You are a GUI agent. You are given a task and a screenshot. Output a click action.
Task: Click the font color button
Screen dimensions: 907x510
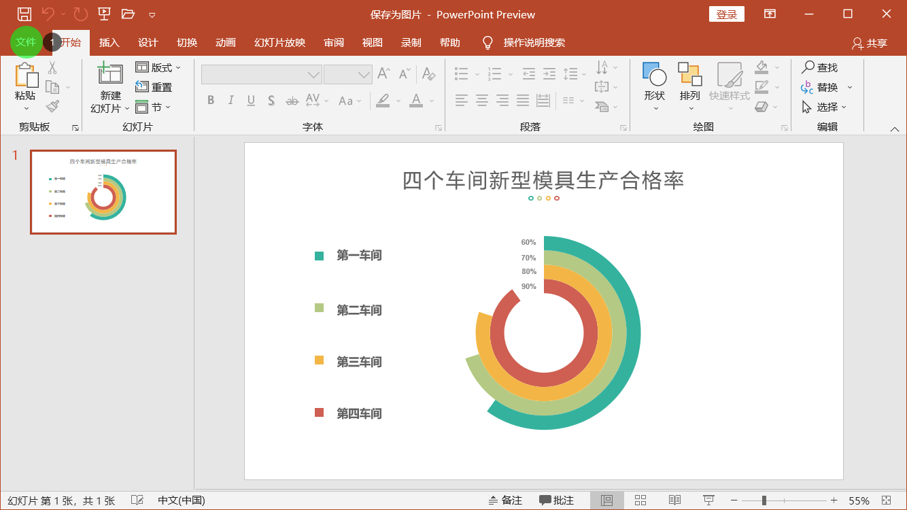[x=416, y=100]
